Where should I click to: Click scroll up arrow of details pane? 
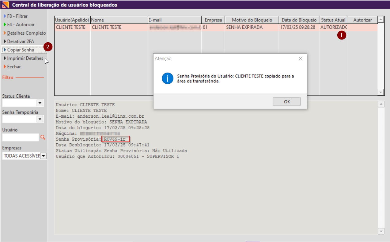coord(381,104)
